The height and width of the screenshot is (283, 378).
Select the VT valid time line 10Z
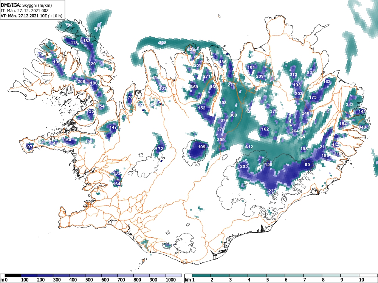pos(32,16)
